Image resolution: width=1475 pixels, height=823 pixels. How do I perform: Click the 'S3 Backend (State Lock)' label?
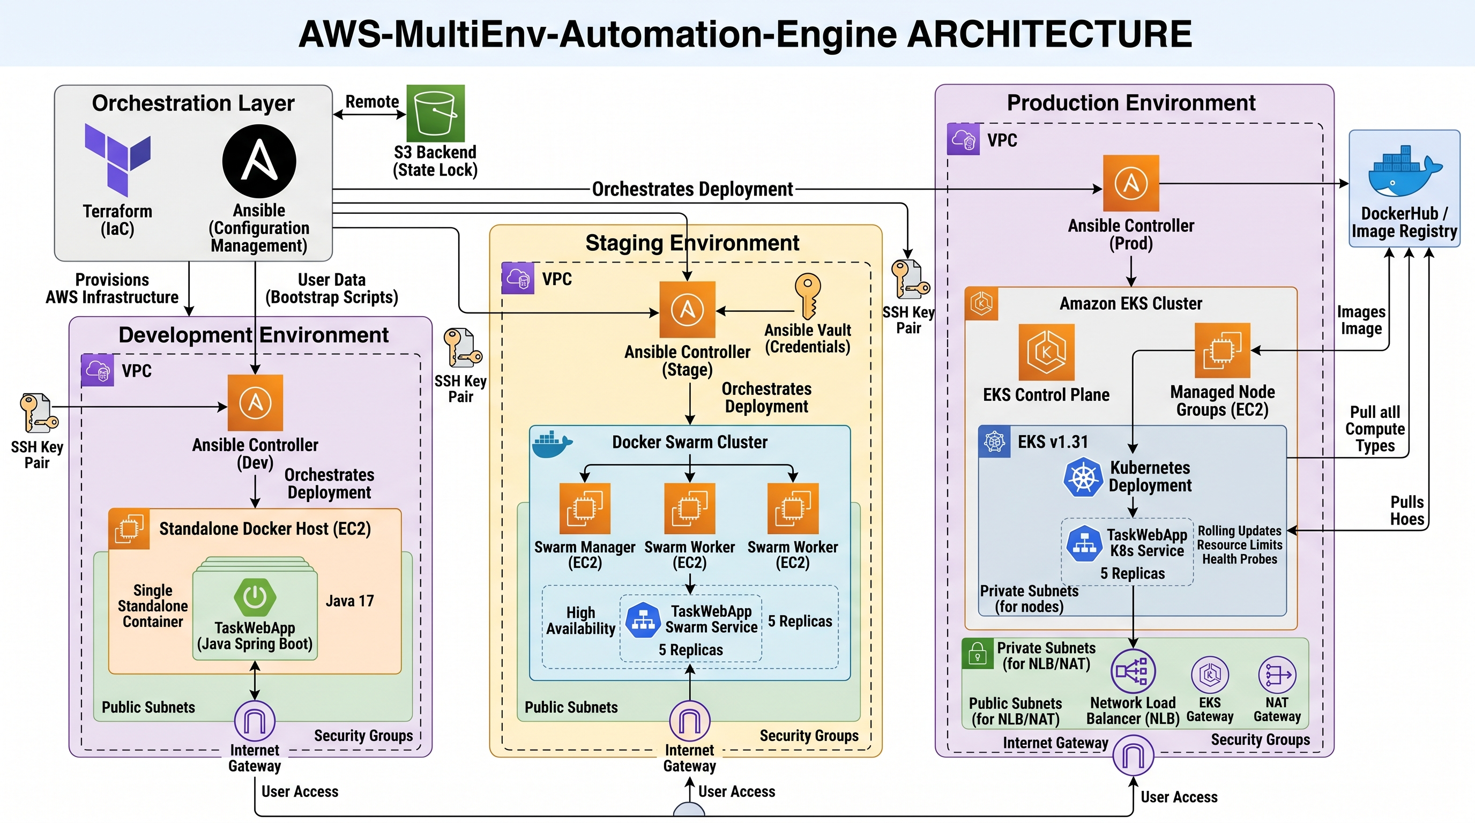[435, 161]
